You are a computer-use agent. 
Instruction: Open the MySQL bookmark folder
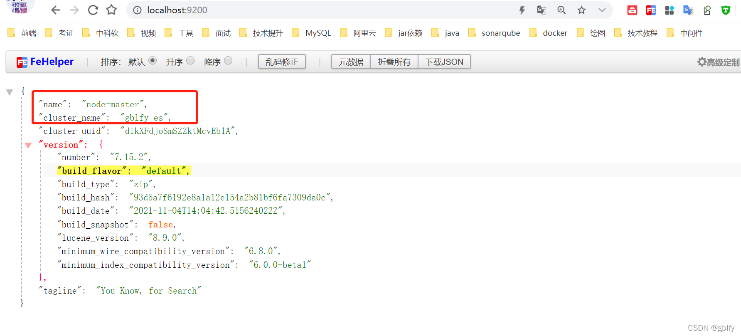312,33
